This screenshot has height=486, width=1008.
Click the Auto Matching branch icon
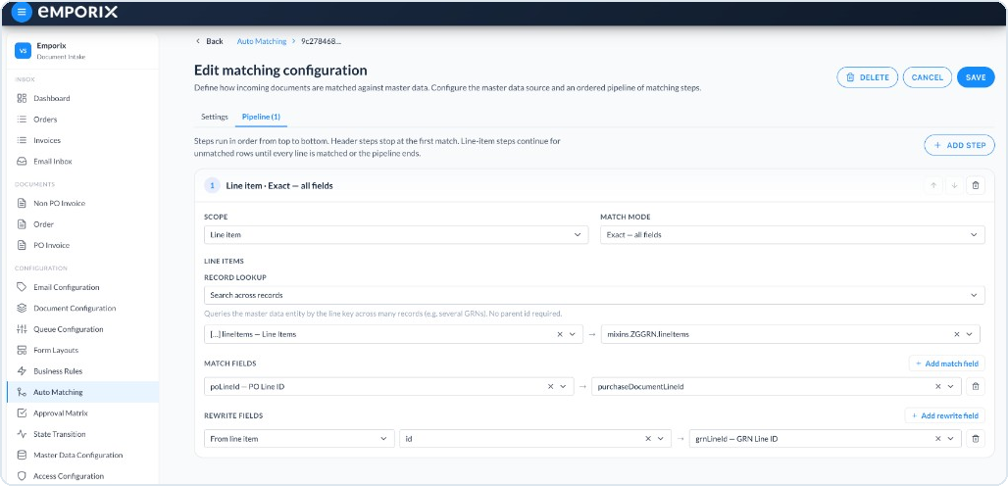point(22,392)
